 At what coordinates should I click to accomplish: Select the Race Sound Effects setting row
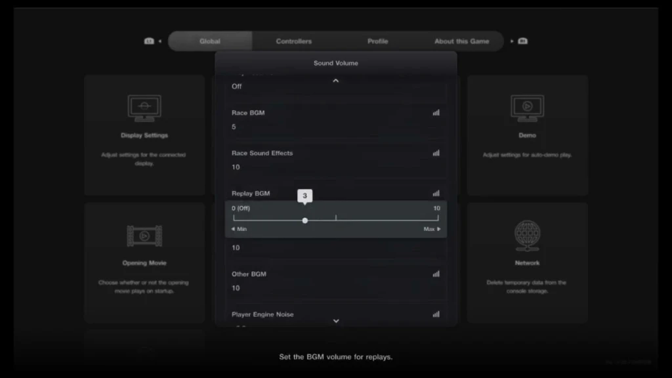(x=335, y=160)
